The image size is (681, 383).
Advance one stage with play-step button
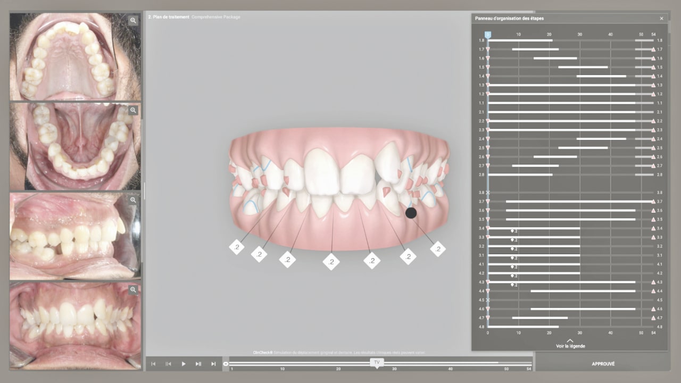click(x=198, y=364)
